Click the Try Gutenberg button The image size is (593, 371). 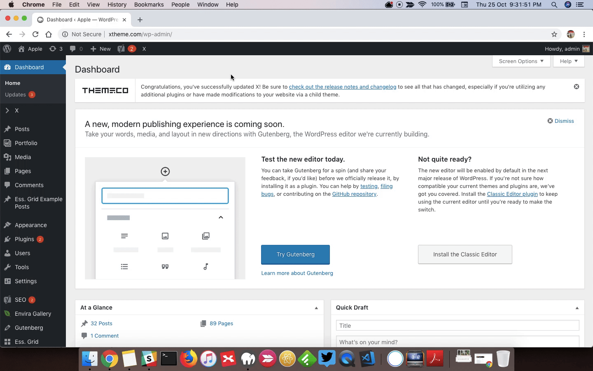click(295, 254)
